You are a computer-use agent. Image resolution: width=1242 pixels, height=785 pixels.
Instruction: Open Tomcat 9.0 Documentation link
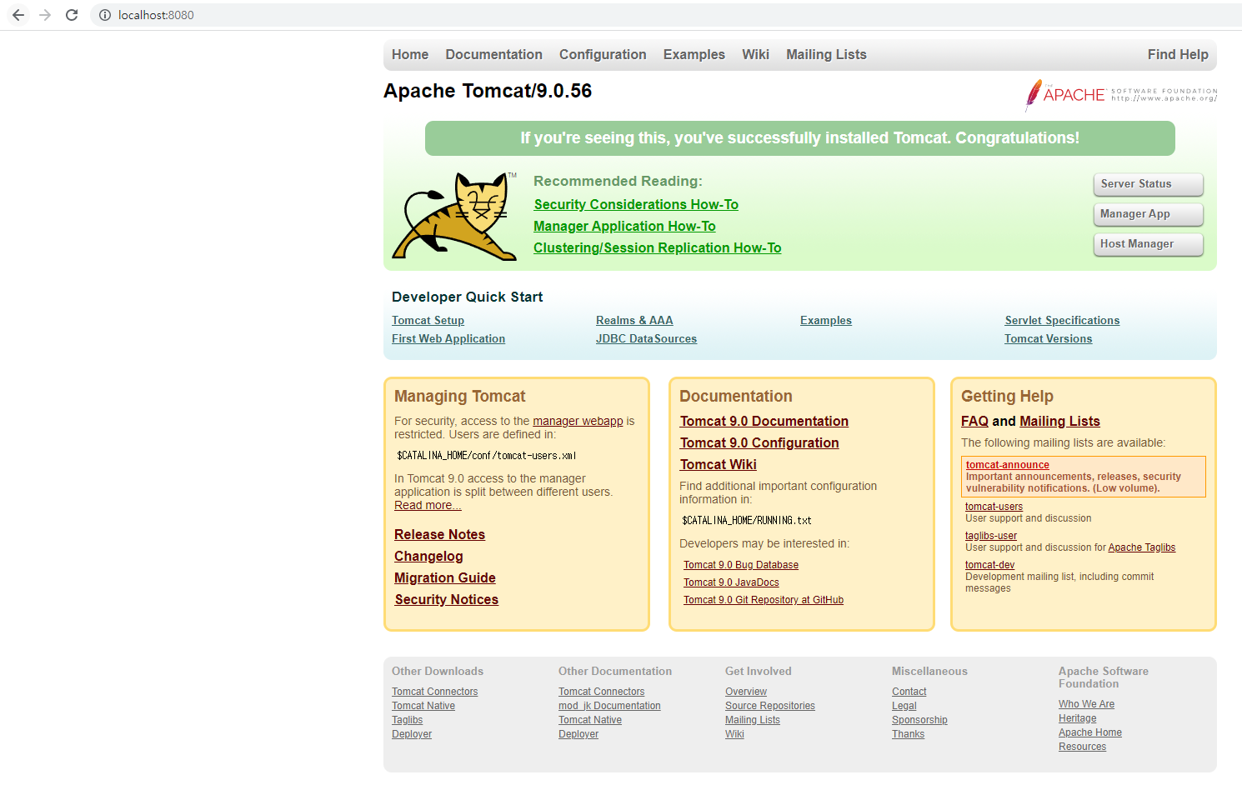[x=764, y=421]
